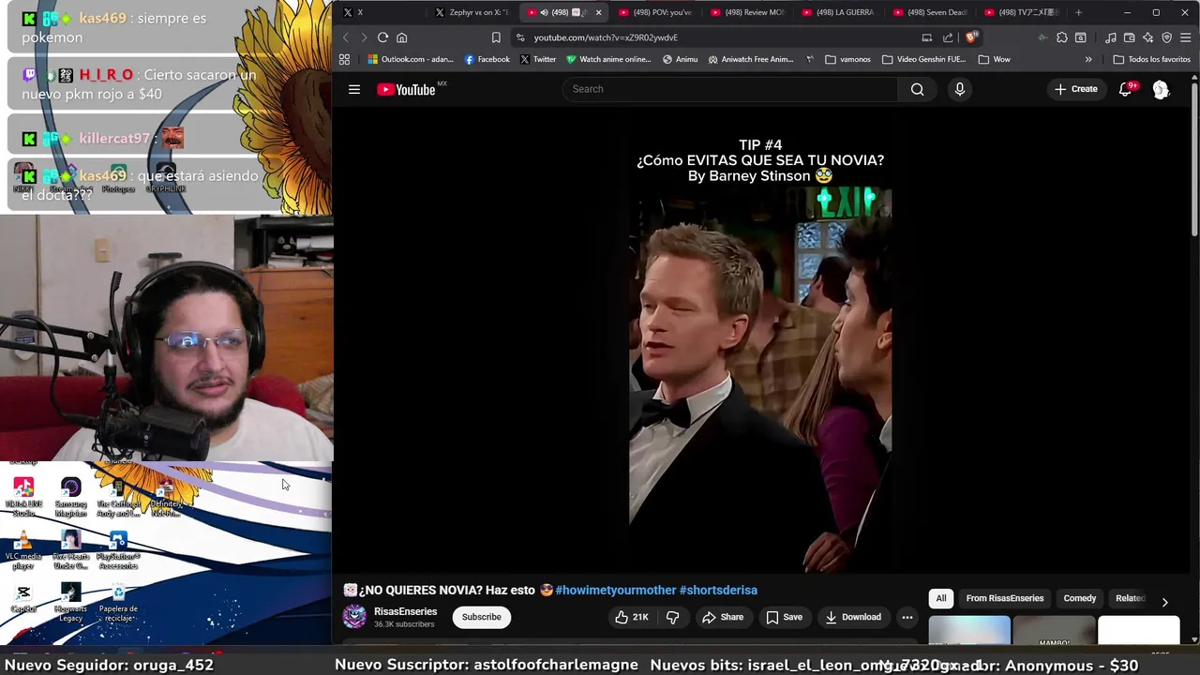Close the active YouTube tab

pos(598,12)
